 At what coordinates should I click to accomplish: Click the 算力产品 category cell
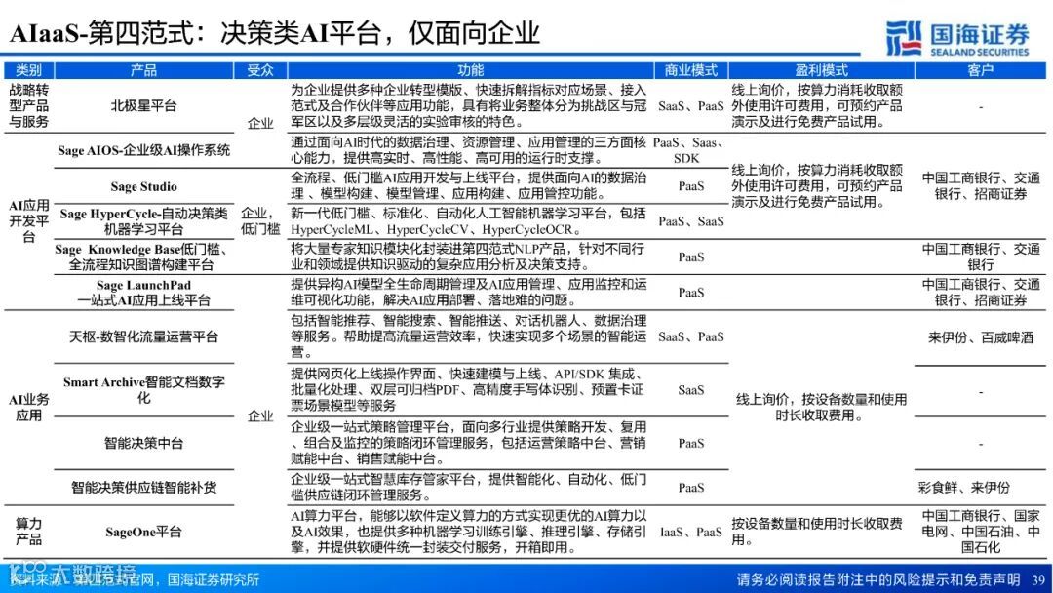[29, 532]
